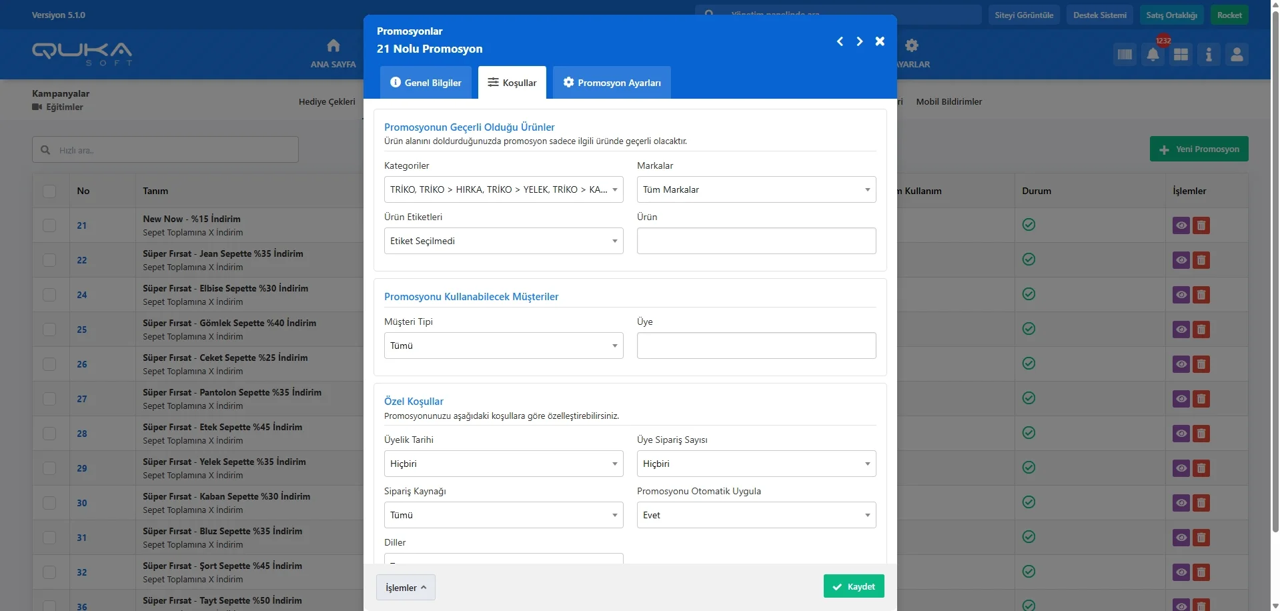The height and width of the screenshot is (611, 1280).
Task: Open the Promosyonu Otomatik Uygula dropdown
Action: pyautogui.click(x=756, y=515)
